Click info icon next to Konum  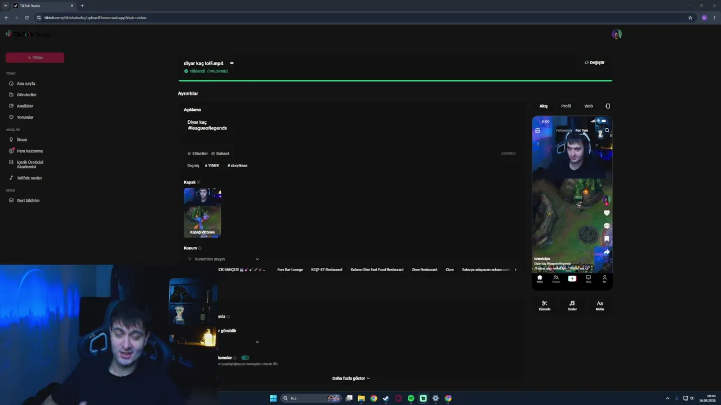tap(200, 248)
